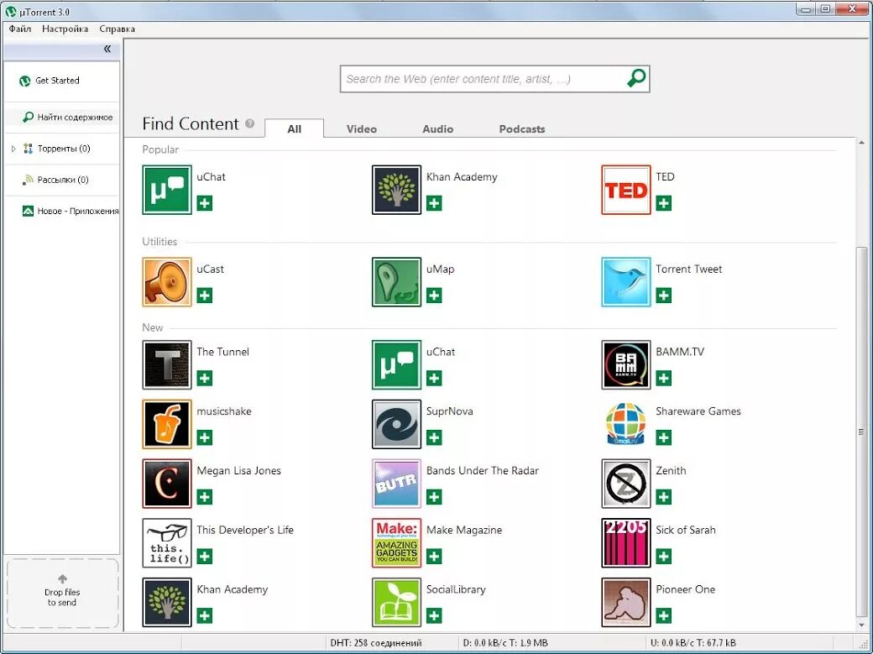The height and width of the screenshot is (654, 873).
Task: Click the plus button under Shareware Games
Action: (x=664, y=438)
